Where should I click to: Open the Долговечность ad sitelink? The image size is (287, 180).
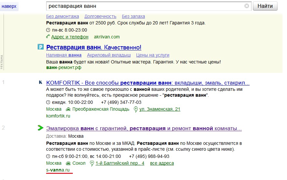pos(100,16)
